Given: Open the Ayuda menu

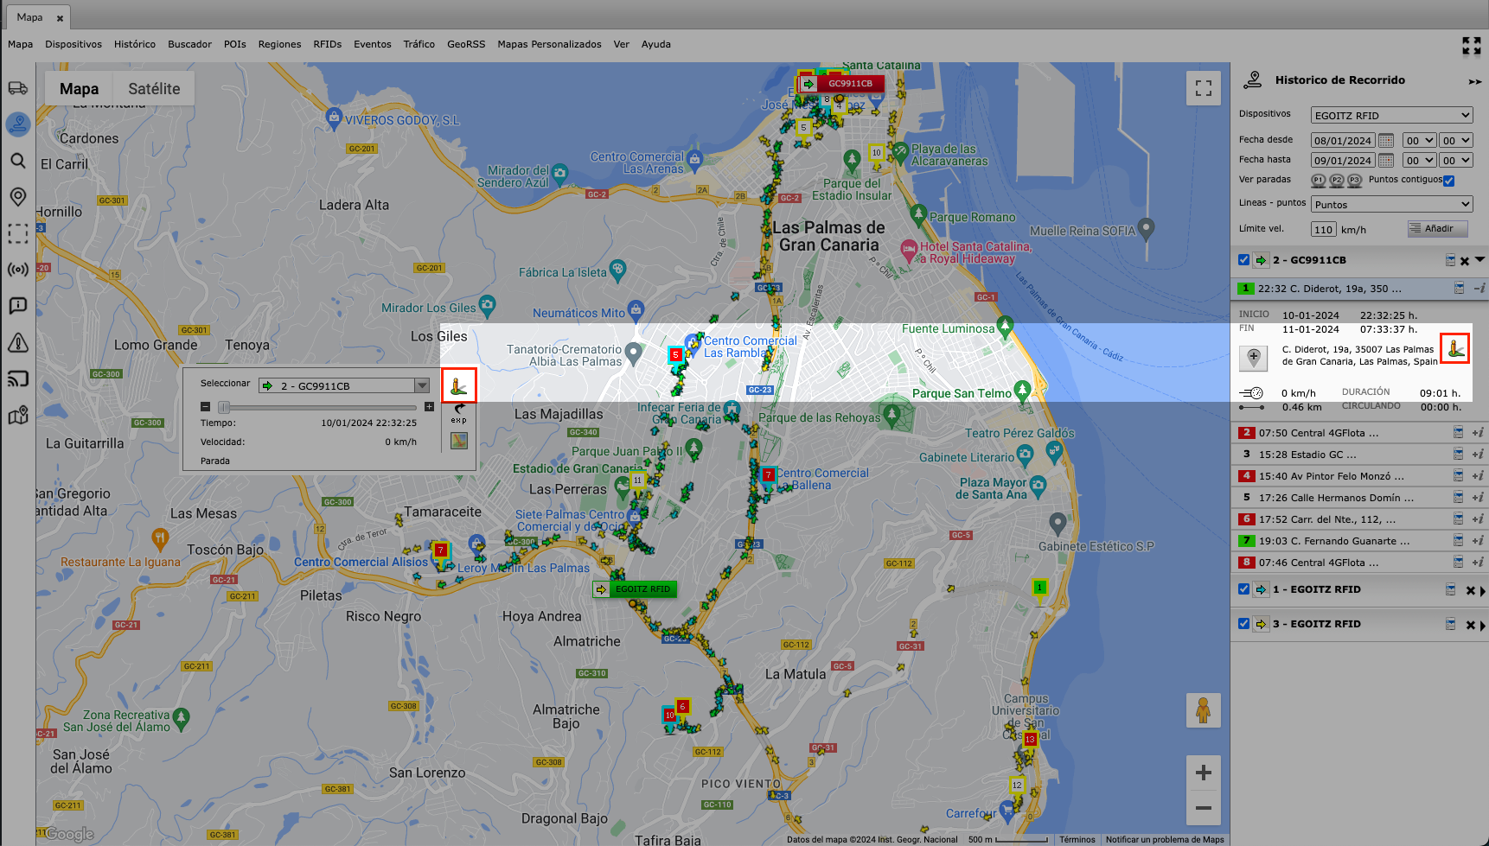Looking at the screenshot, I should tap(655, 44).
